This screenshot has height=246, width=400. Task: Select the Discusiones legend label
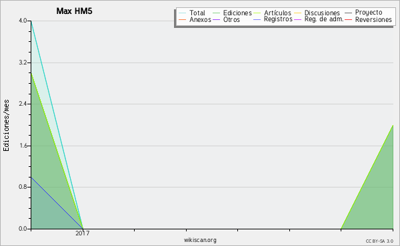coord(322,13)
